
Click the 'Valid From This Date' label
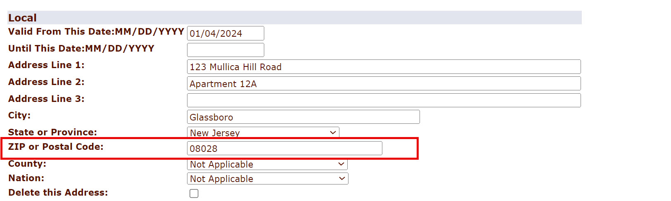point(96,32)
